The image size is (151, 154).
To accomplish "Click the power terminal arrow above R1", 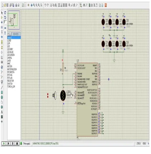I will pyautogui.click(x=63, y=51).
